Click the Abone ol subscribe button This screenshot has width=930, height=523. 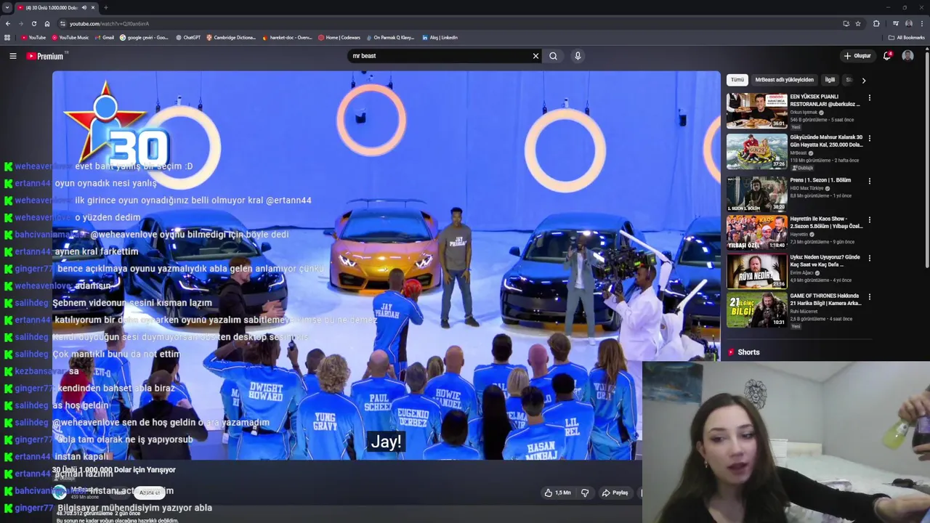tap(149, 492)
